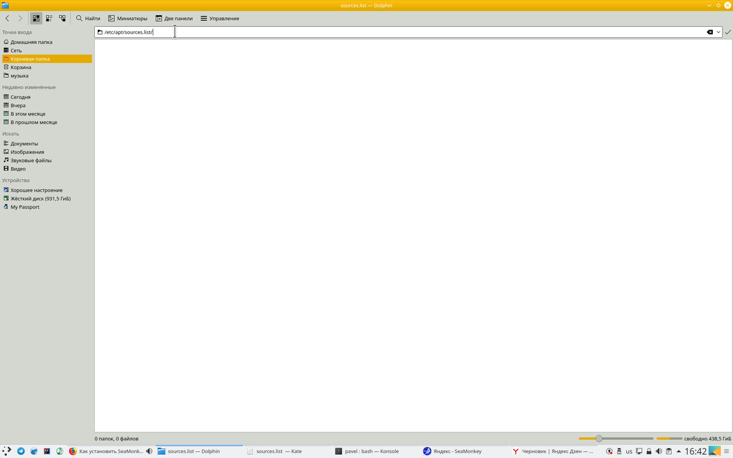Open Сеть in the places panel

pos(46,51)
